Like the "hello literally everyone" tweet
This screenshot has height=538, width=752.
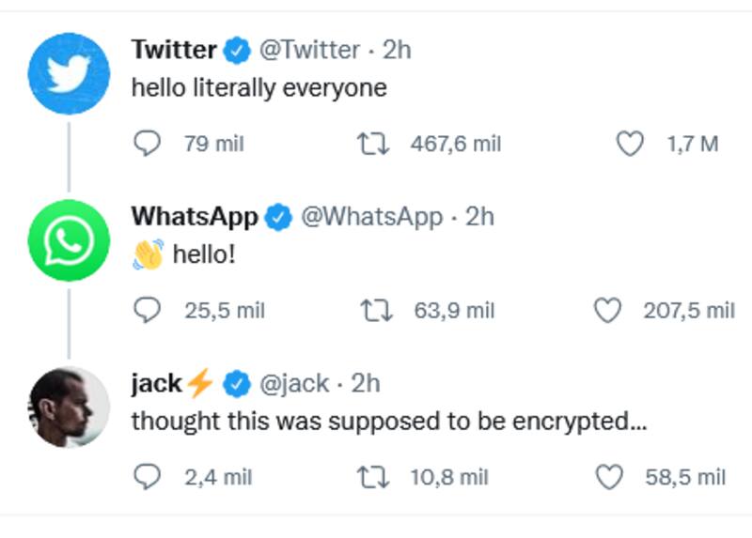(x=629, y=144)
